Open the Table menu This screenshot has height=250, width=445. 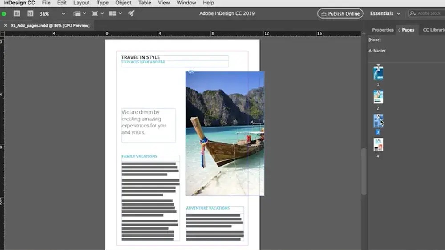coord(145,3)
